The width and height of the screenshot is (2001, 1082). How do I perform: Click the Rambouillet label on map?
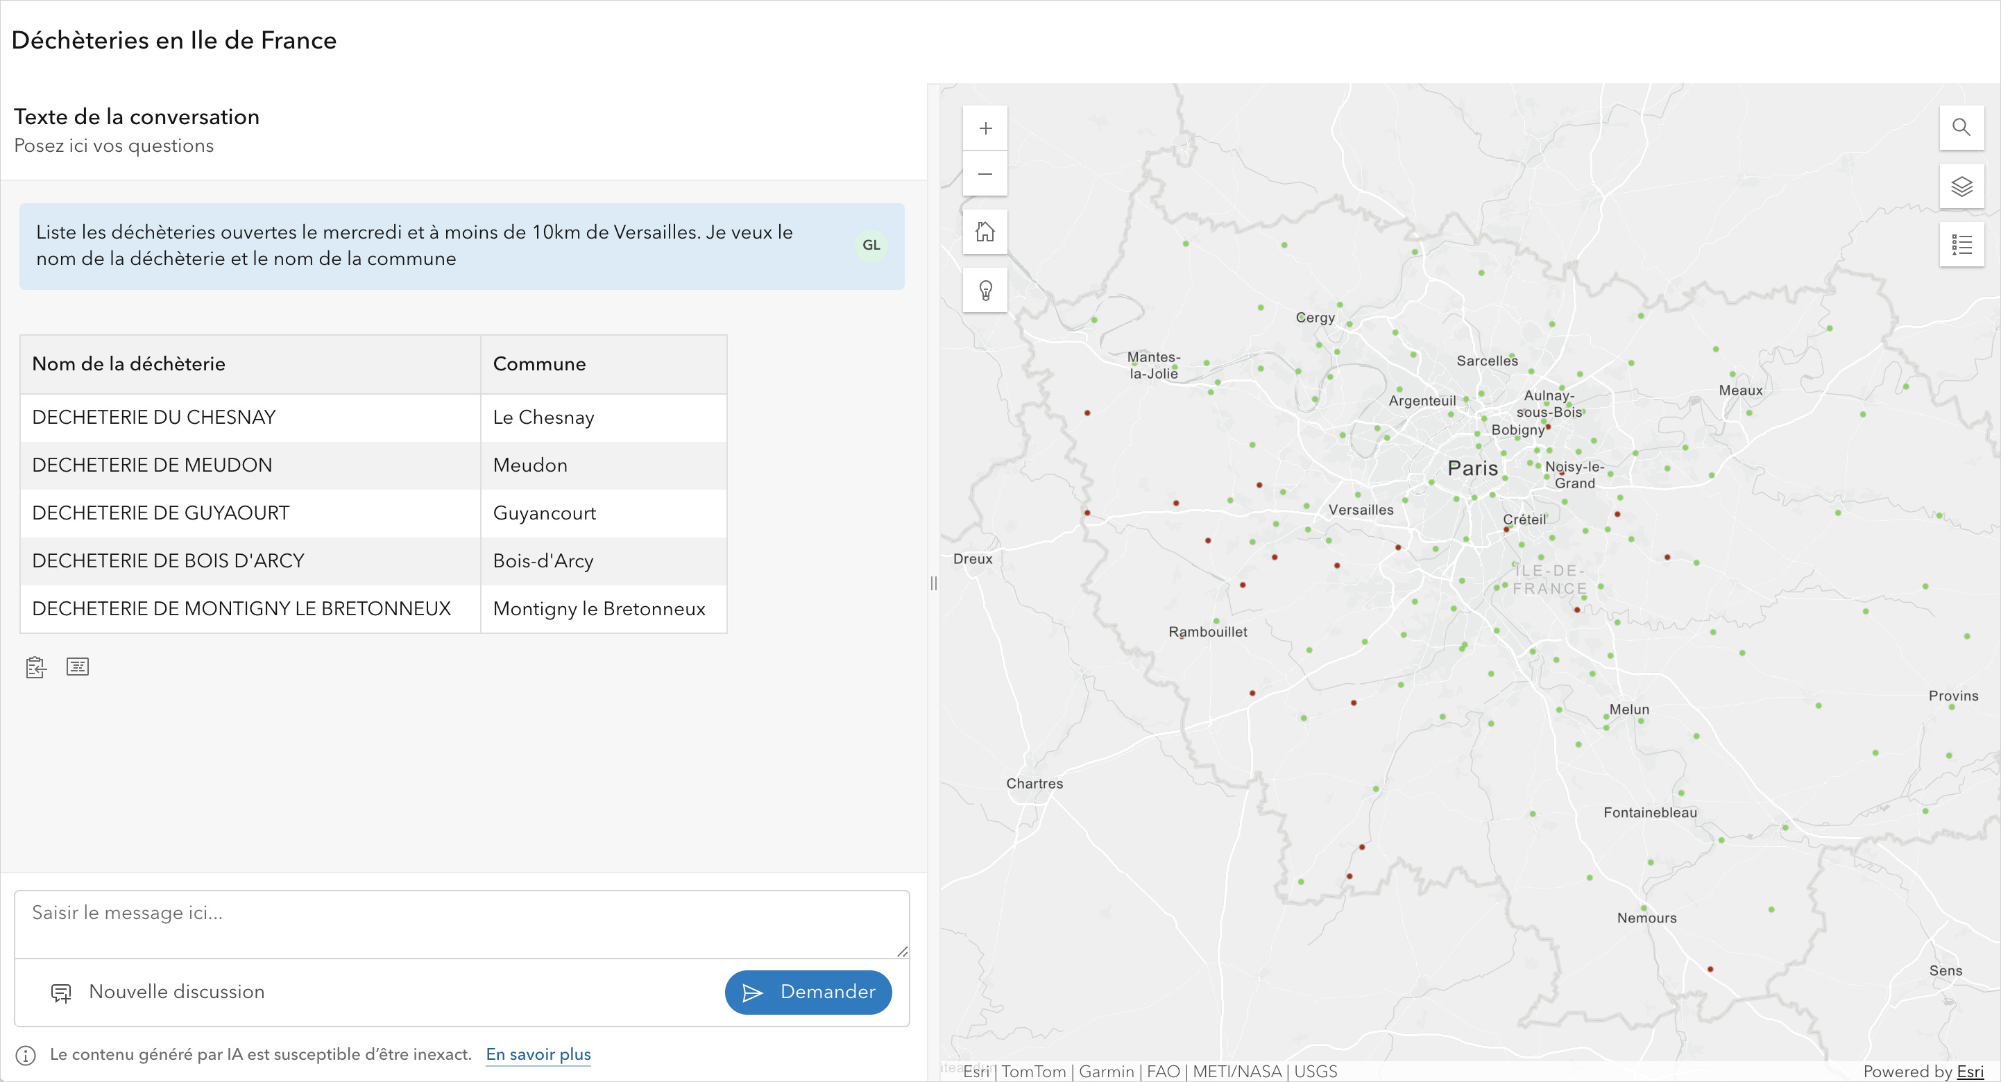[1208, 633]
